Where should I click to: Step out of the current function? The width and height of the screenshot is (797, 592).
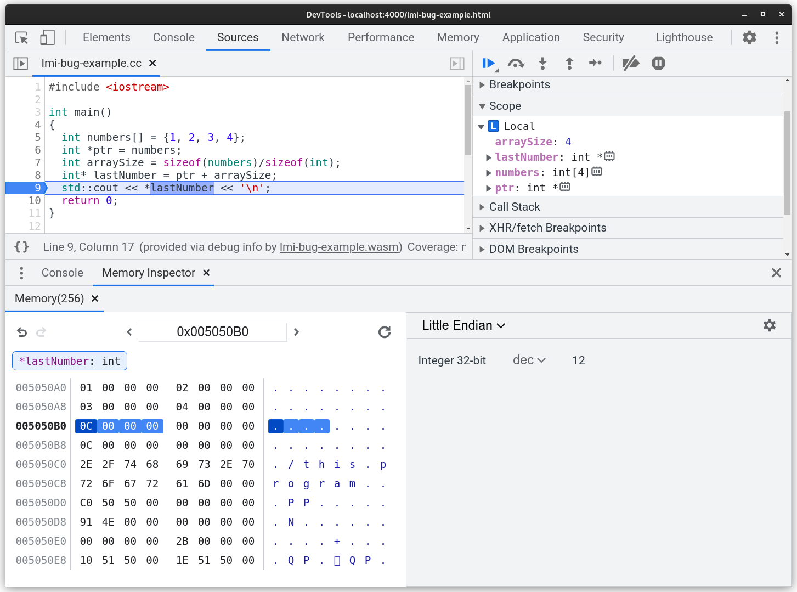click(x=569, y=63)
